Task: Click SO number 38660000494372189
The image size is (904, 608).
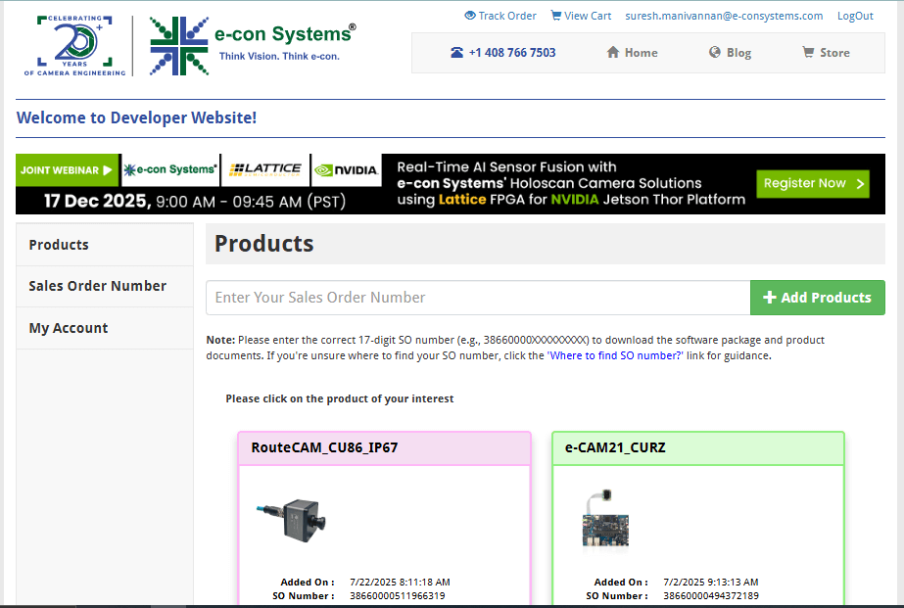Action: [711, 596]
